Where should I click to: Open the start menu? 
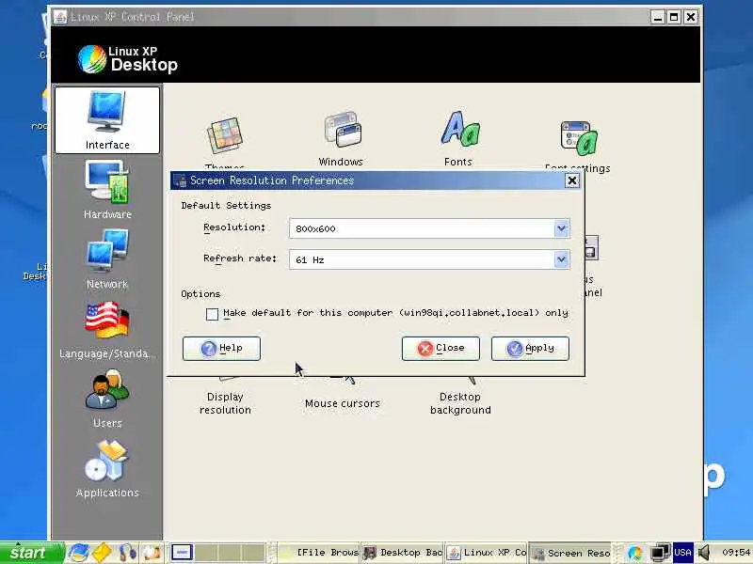(32, 553)
